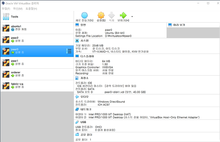Viewport: 220px width, 142px height.
Task: Click the USB section heading
Action: point(83,122)
